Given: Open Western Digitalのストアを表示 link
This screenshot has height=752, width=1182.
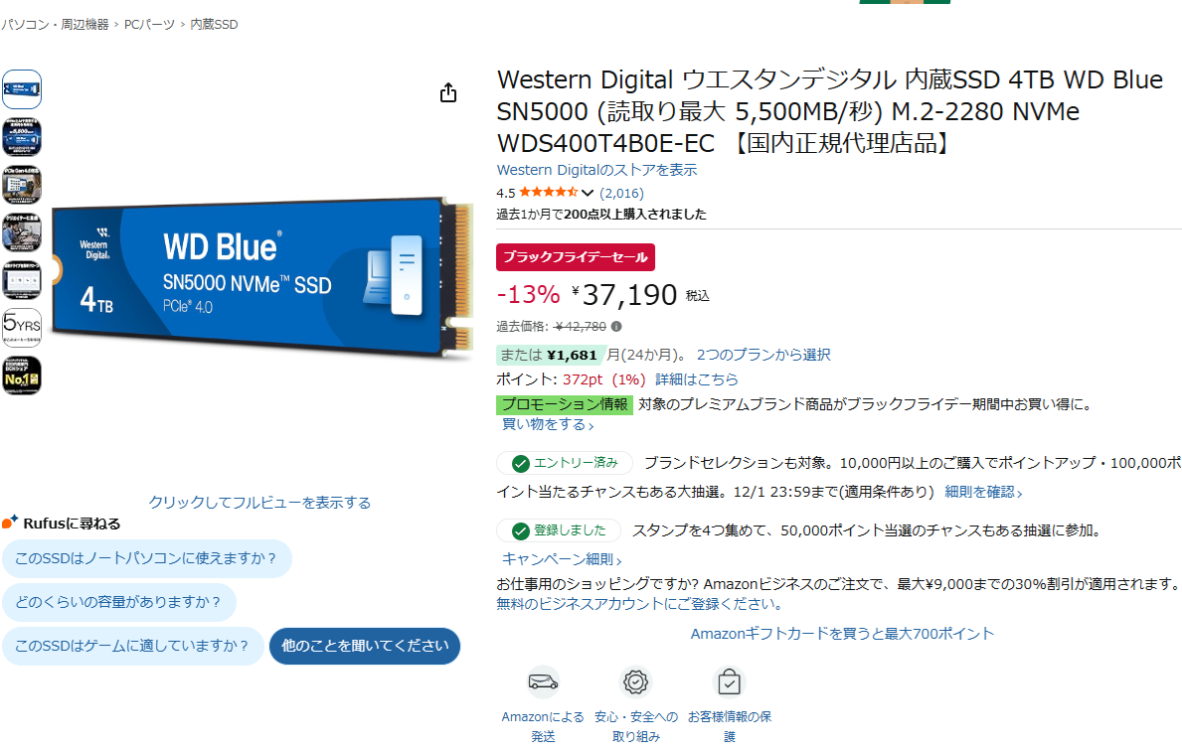Looking at the screenshot, I should (x=596, y=170).
